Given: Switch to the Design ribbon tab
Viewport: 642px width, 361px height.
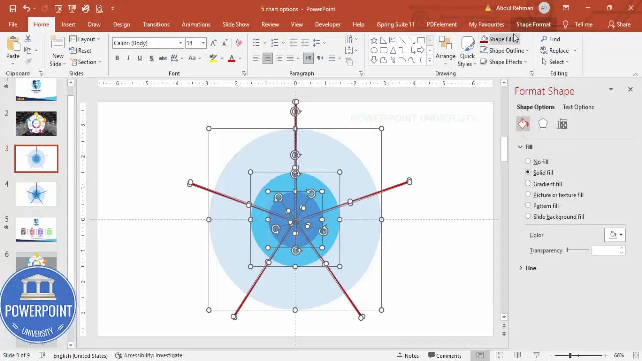Looking at the screenshot, I should pyautogui.click(x=121, y=24).
